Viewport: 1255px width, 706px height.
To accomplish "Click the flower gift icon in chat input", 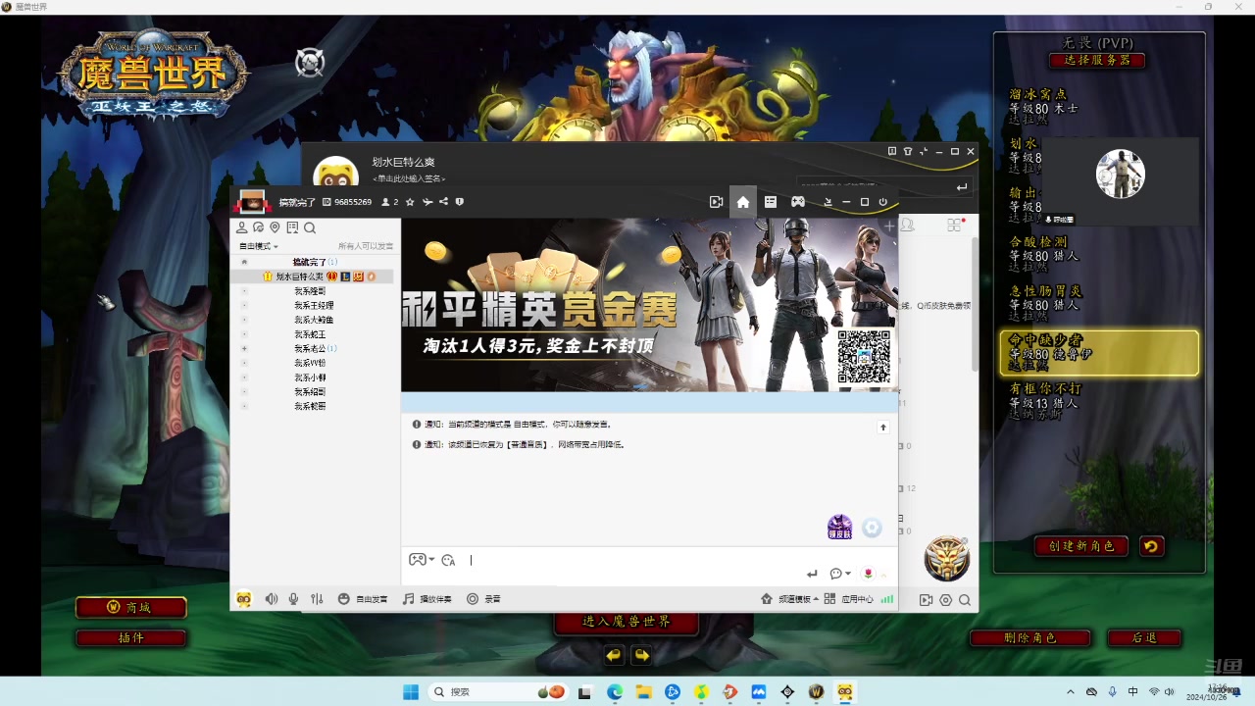I will [x=868, y=574].
